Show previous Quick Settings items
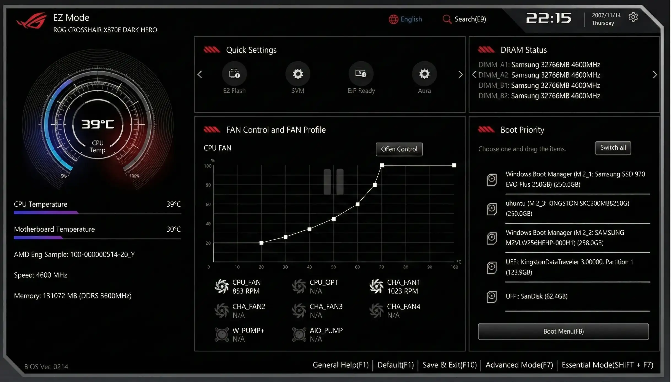The width and height of the screenshot is (671, 382). pos(200,75)
